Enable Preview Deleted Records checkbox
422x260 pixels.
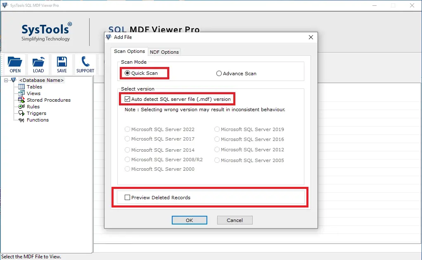coord(127,198)
